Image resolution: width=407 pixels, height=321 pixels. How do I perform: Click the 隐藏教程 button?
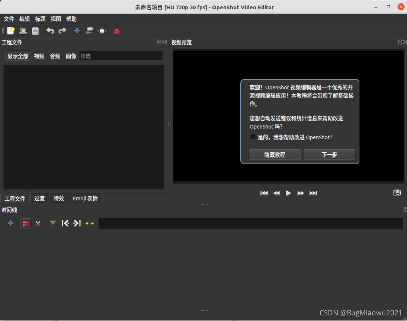click(x=275, y=155)
